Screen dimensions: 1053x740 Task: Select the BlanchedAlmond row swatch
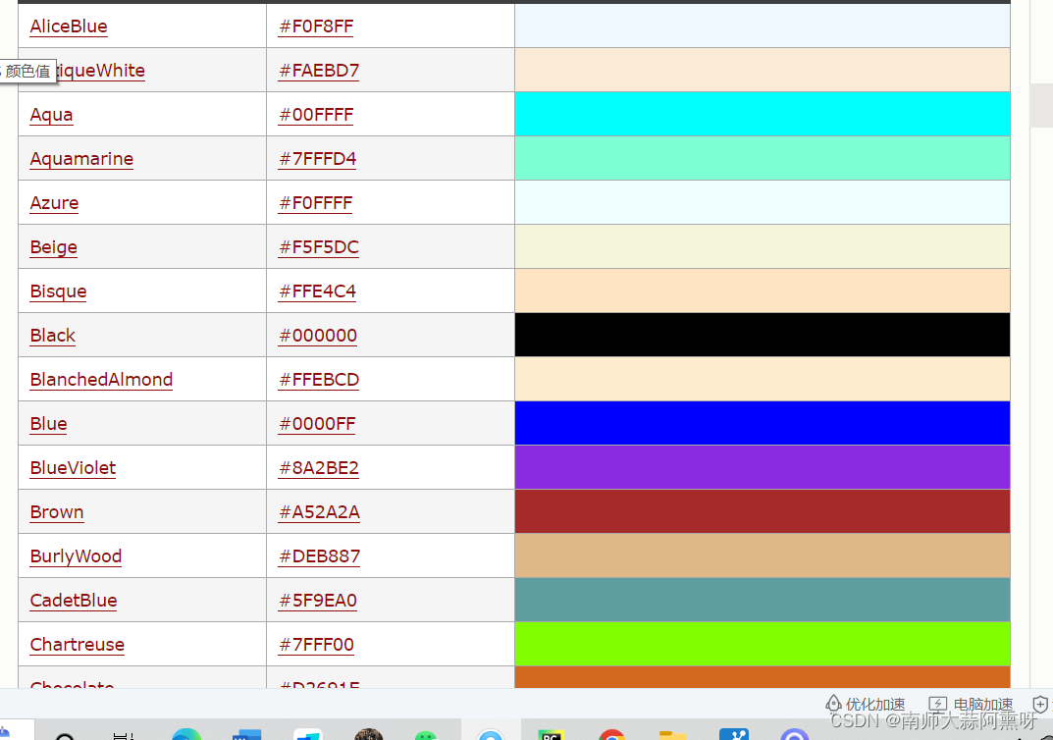pyautogui.click(x=763, y=379)
